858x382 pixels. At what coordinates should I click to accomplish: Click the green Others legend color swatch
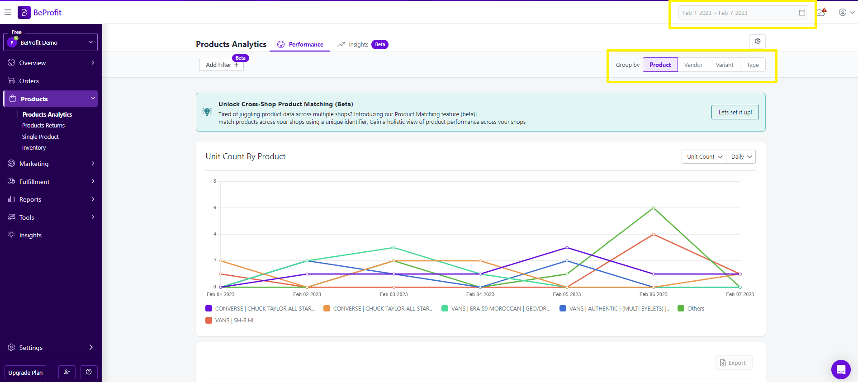click(x=681, y=308)
